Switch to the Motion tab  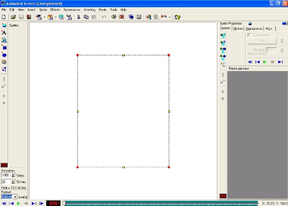pyautogui.click(x=238, y=28)
